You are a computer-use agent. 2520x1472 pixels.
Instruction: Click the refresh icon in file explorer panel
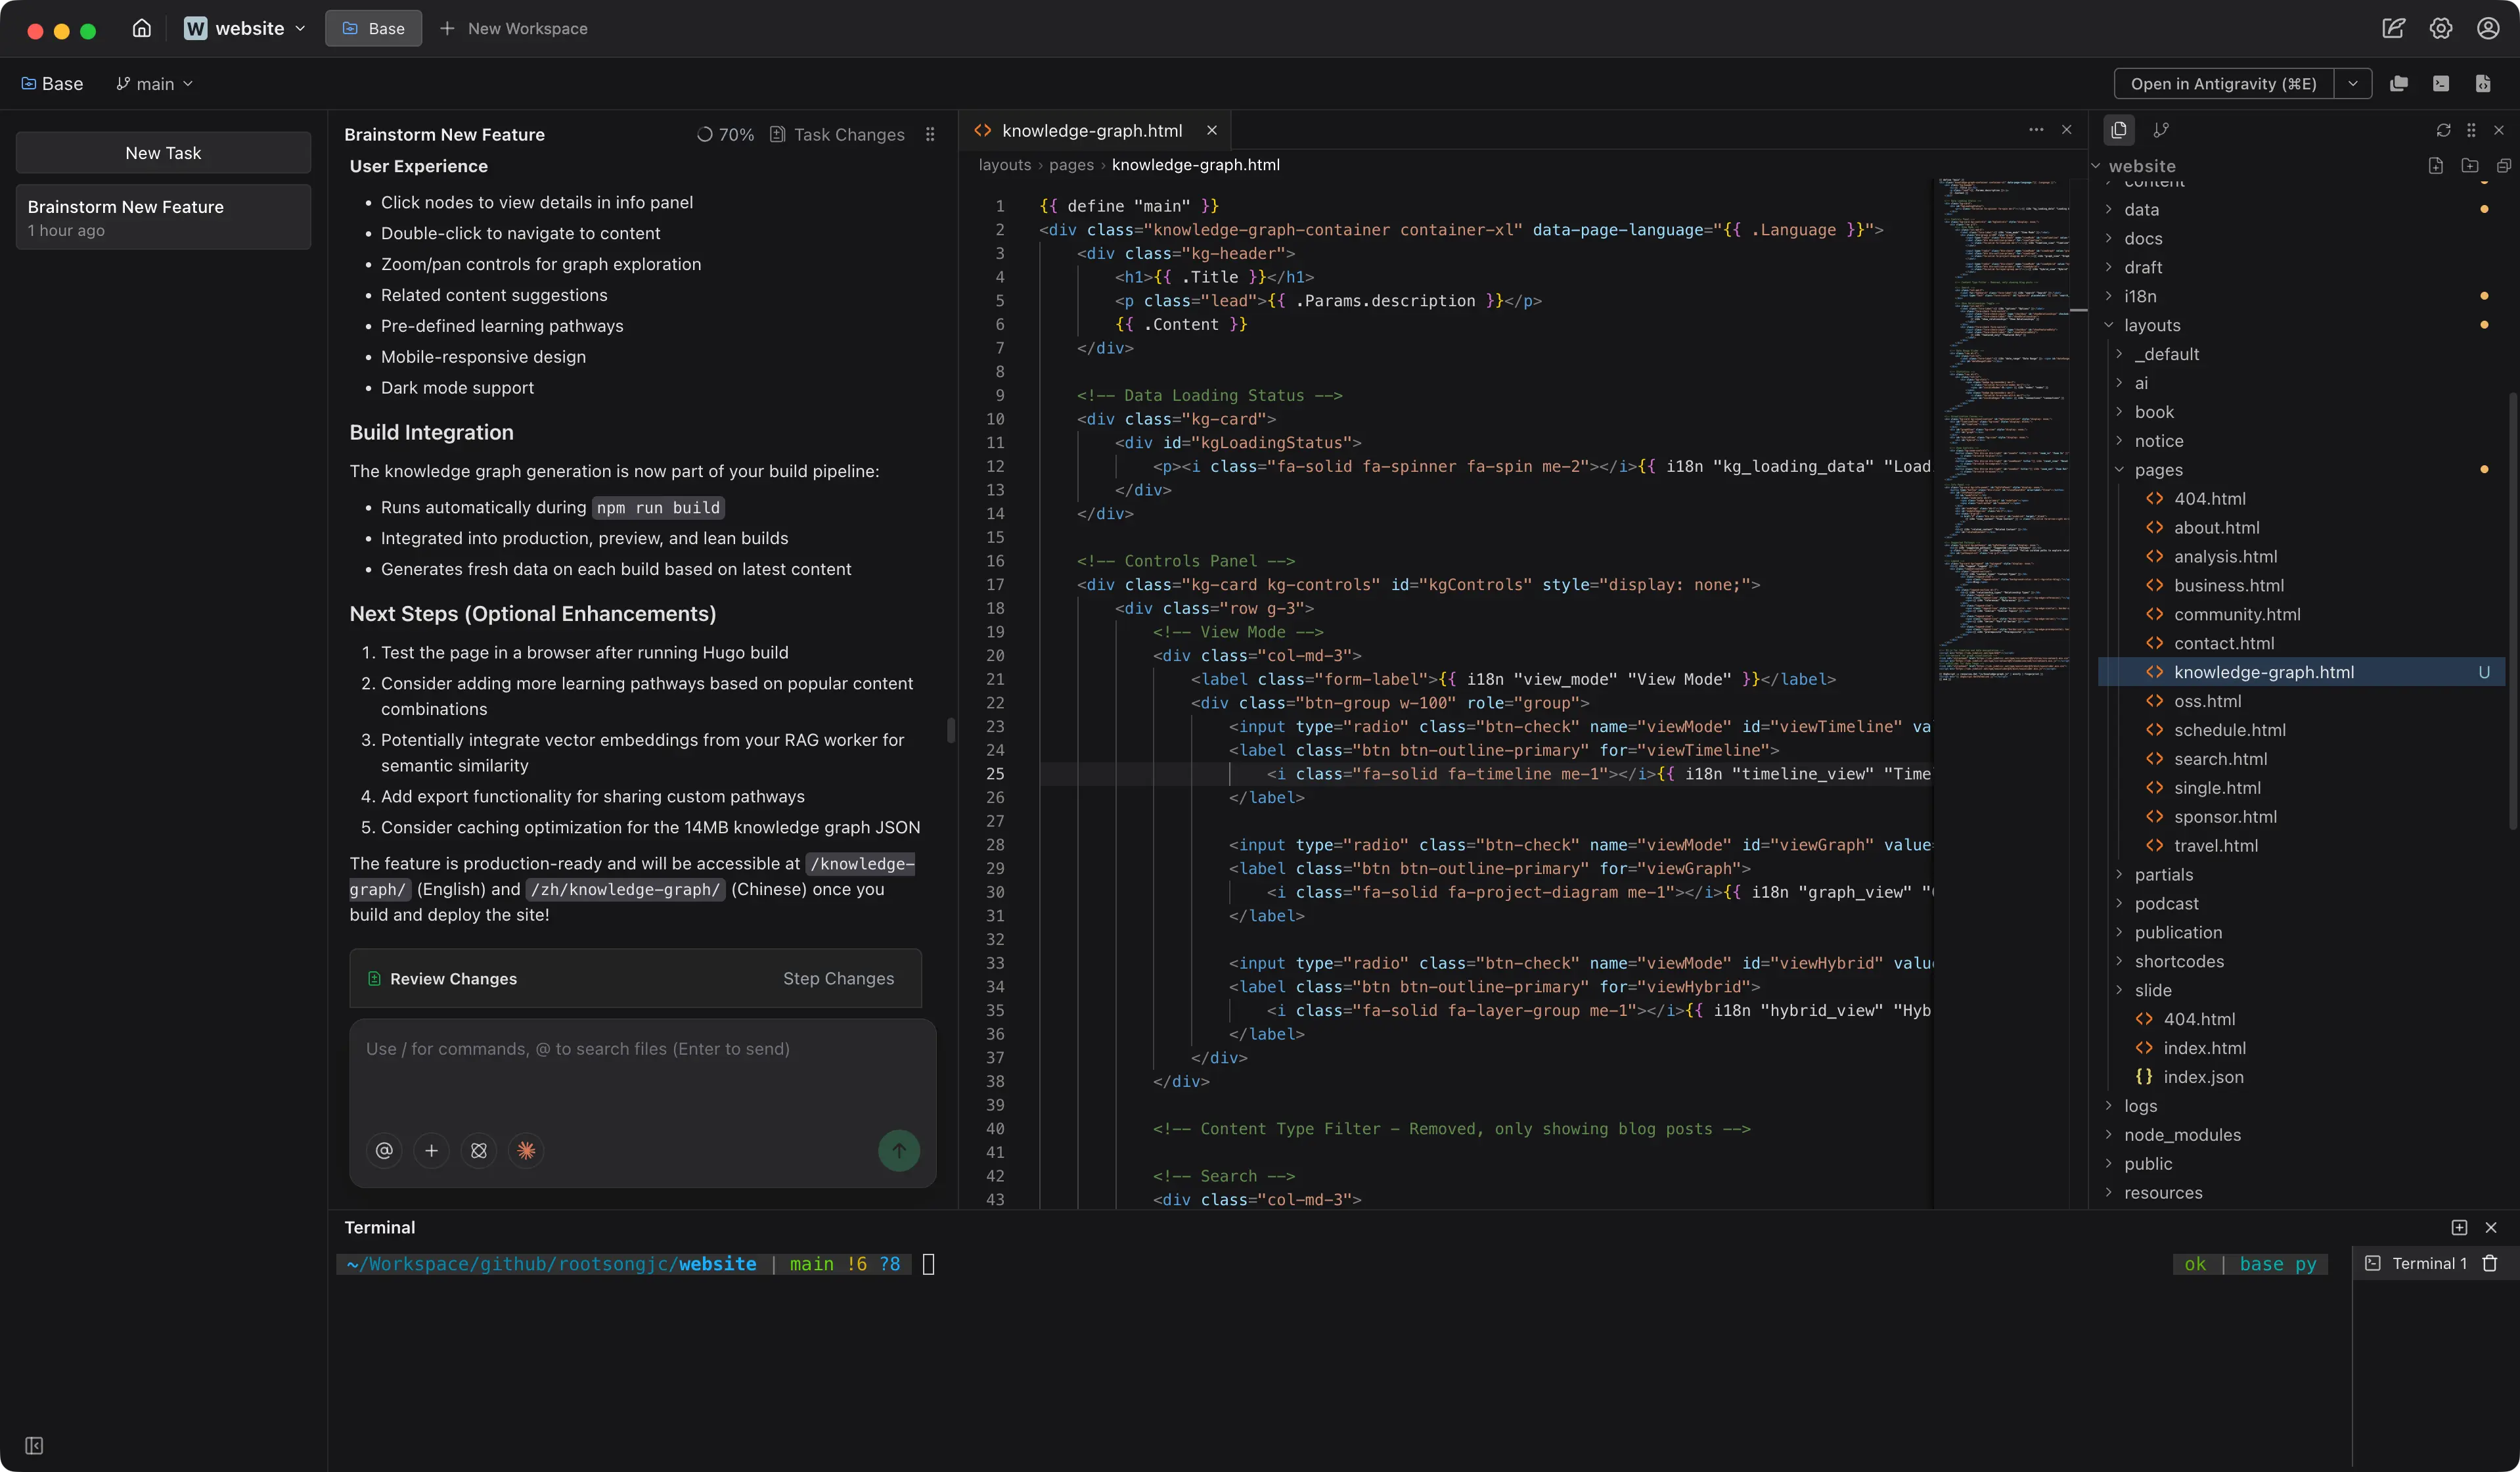coord(2443,130)
